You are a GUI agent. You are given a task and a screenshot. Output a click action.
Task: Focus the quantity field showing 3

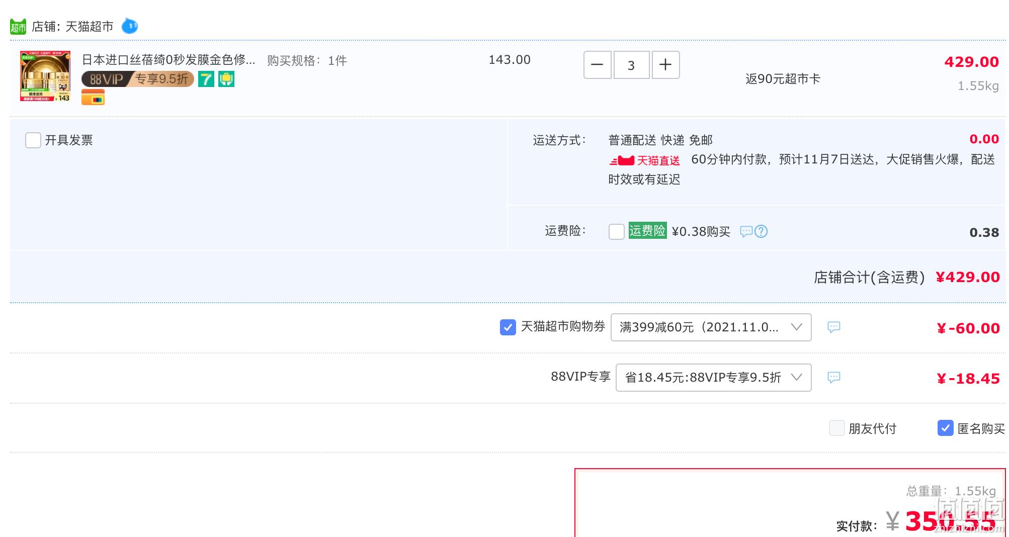pyautogui.click(x=631, y=65)
